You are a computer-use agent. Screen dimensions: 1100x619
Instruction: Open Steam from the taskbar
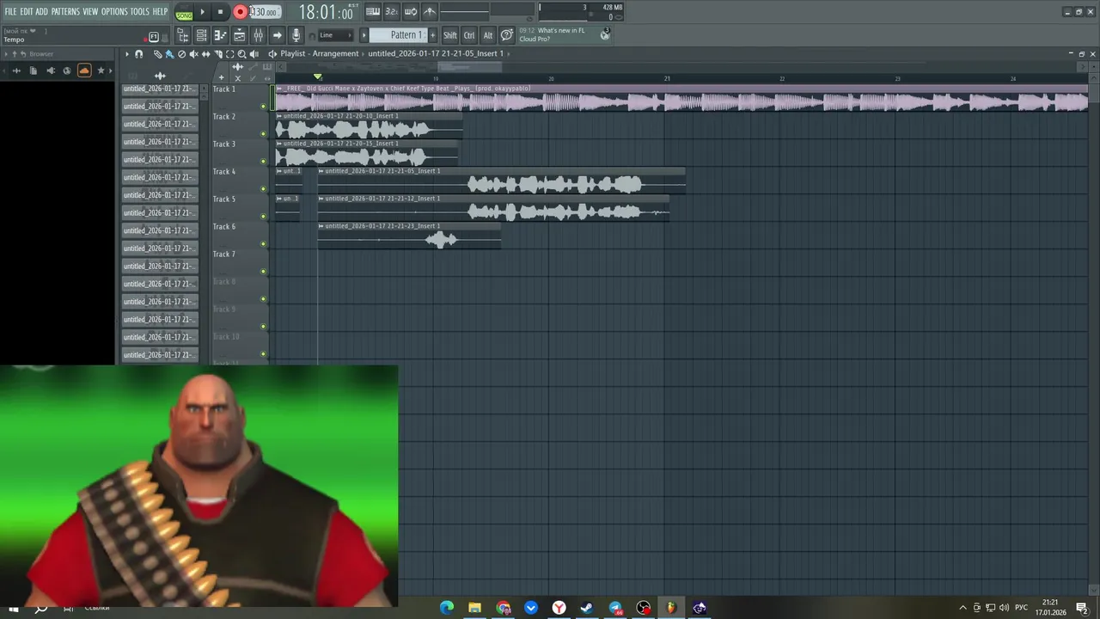coord(587,608)
